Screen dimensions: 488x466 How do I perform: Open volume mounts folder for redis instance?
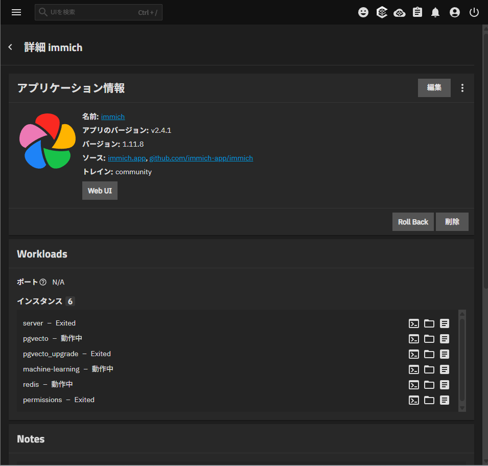[429, 385]
